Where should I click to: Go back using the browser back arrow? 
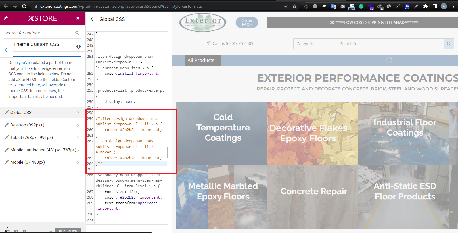pyautogui.click(x=6, y=6)
